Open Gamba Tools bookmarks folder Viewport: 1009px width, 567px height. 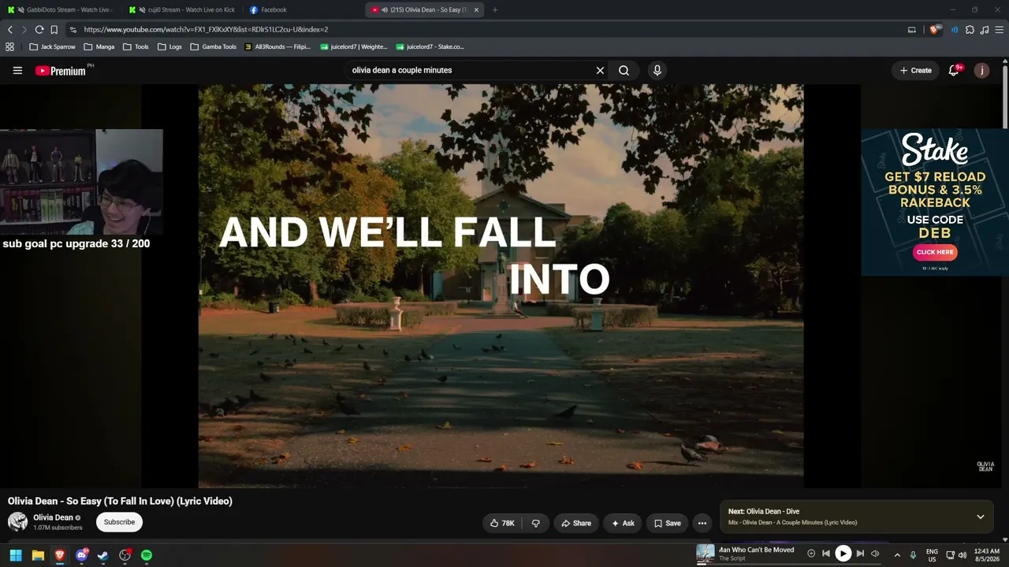coord(213,46)
